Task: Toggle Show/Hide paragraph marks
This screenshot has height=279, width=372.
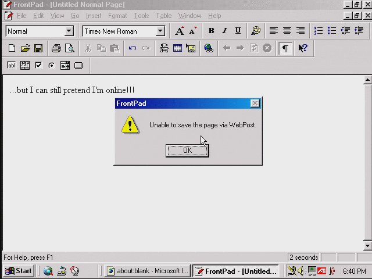Action: tap(285, 48)
